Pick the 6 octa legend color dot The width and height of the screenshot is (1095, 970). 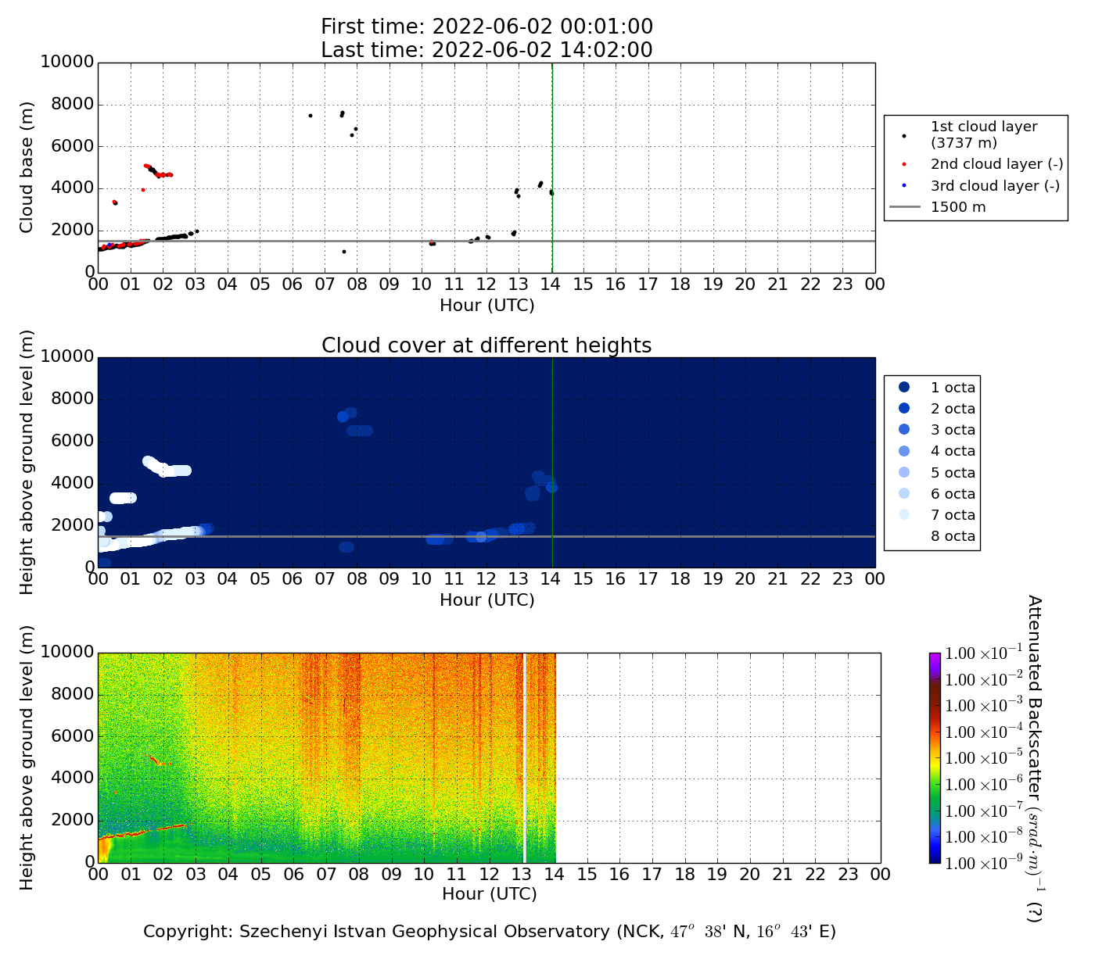904,493
